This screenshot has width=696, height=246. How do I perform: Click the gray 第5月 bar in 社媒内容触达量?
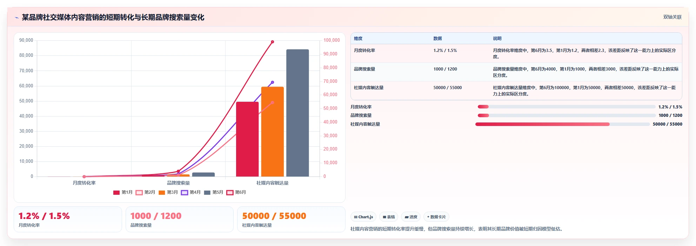coord(297,113)
